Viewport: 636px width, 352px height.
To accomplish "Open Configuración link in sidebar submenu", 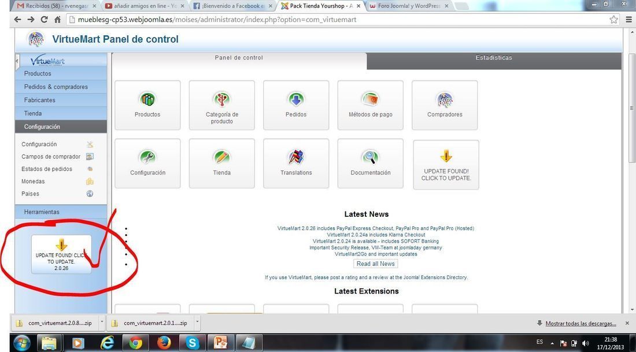I will (x=39, y=144).
